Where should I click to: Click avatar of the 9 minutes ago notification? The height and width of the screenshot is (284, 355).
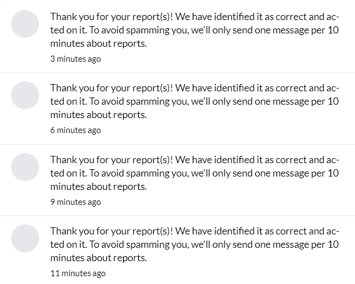point(25,167)
